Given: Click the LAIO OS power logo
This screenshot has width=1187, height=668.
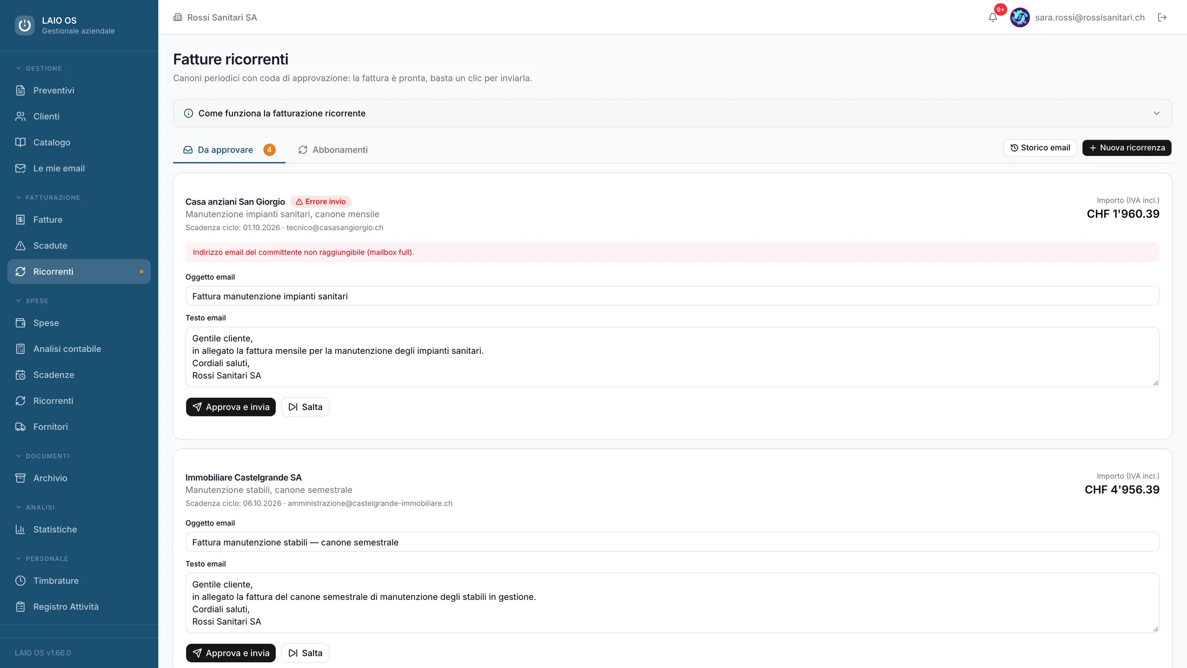Looking at the screenshot, I should click(24, 25).
